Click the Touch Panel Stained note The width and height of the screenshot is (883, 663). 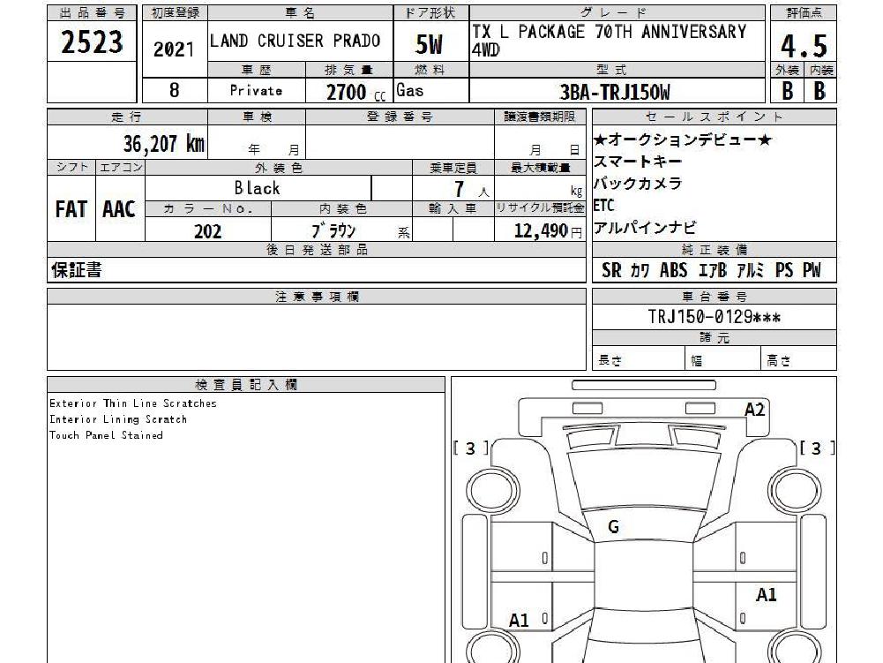[x=106, y=434]
